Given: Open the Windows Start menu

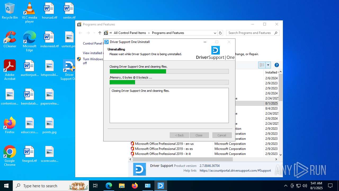Looking at the screenshot, I should (x=6, y=186).
